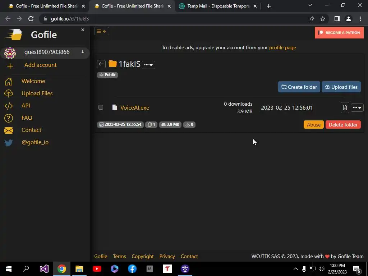Open the 1faklS folder options dropdown
The image size is (368, 276).
click(x=148, y=65)
